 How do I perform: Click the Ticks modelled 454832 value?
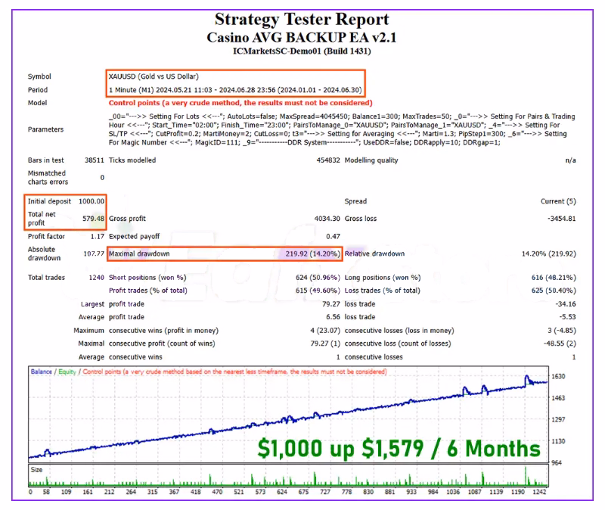[323, 160]
